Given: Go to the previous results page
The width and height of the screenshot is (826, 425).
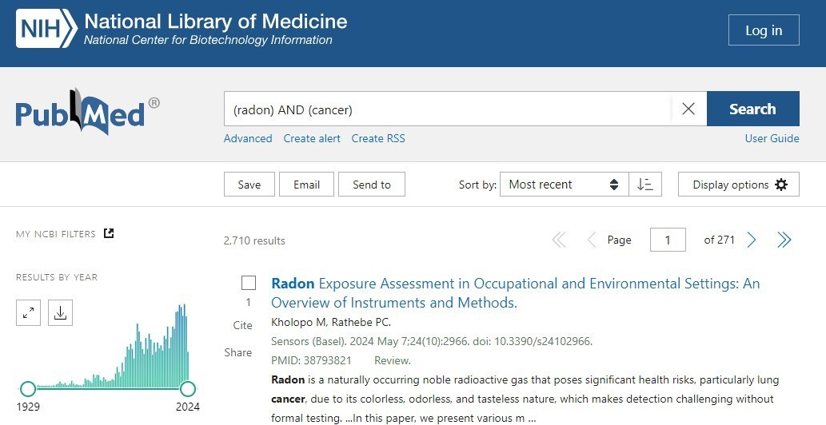Looking at the screenshot, I should coord(592,240).
